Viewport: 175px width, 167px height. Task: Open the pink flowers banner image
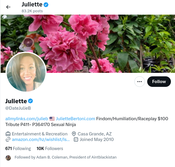point(88,44)
